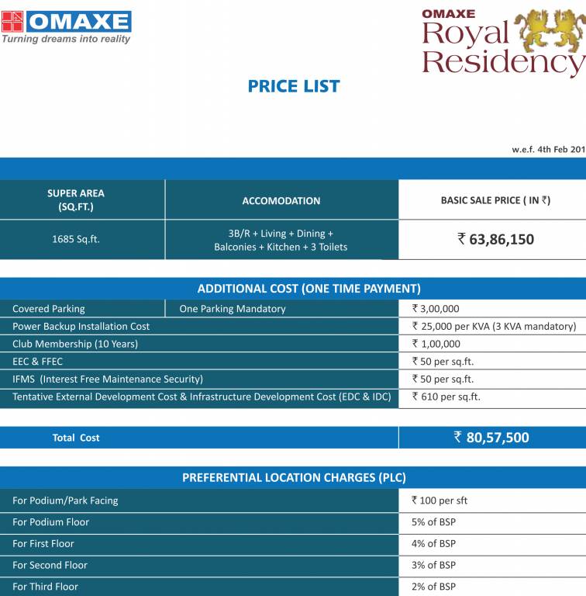The width and height of the screenshot is (586, 596).
Task: Click the PREFERENTIAL LOCATION CHARGES (PLC) header
Action: (294, 478)
